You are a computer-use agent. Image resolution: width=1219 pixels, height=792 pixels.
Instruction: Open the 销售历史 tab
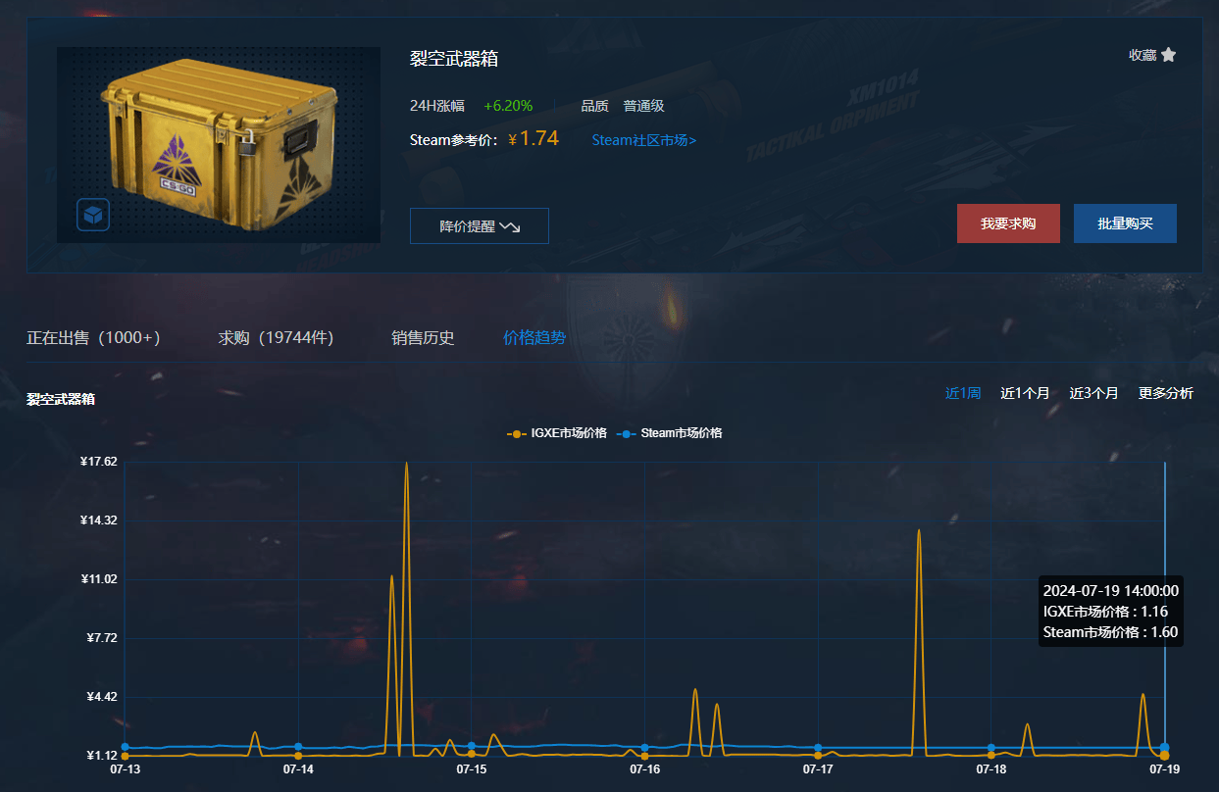[x=423, y=337]
